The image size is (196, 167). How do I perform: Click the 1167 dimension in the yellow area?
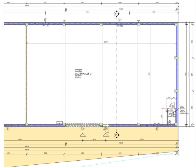[141, 139]
